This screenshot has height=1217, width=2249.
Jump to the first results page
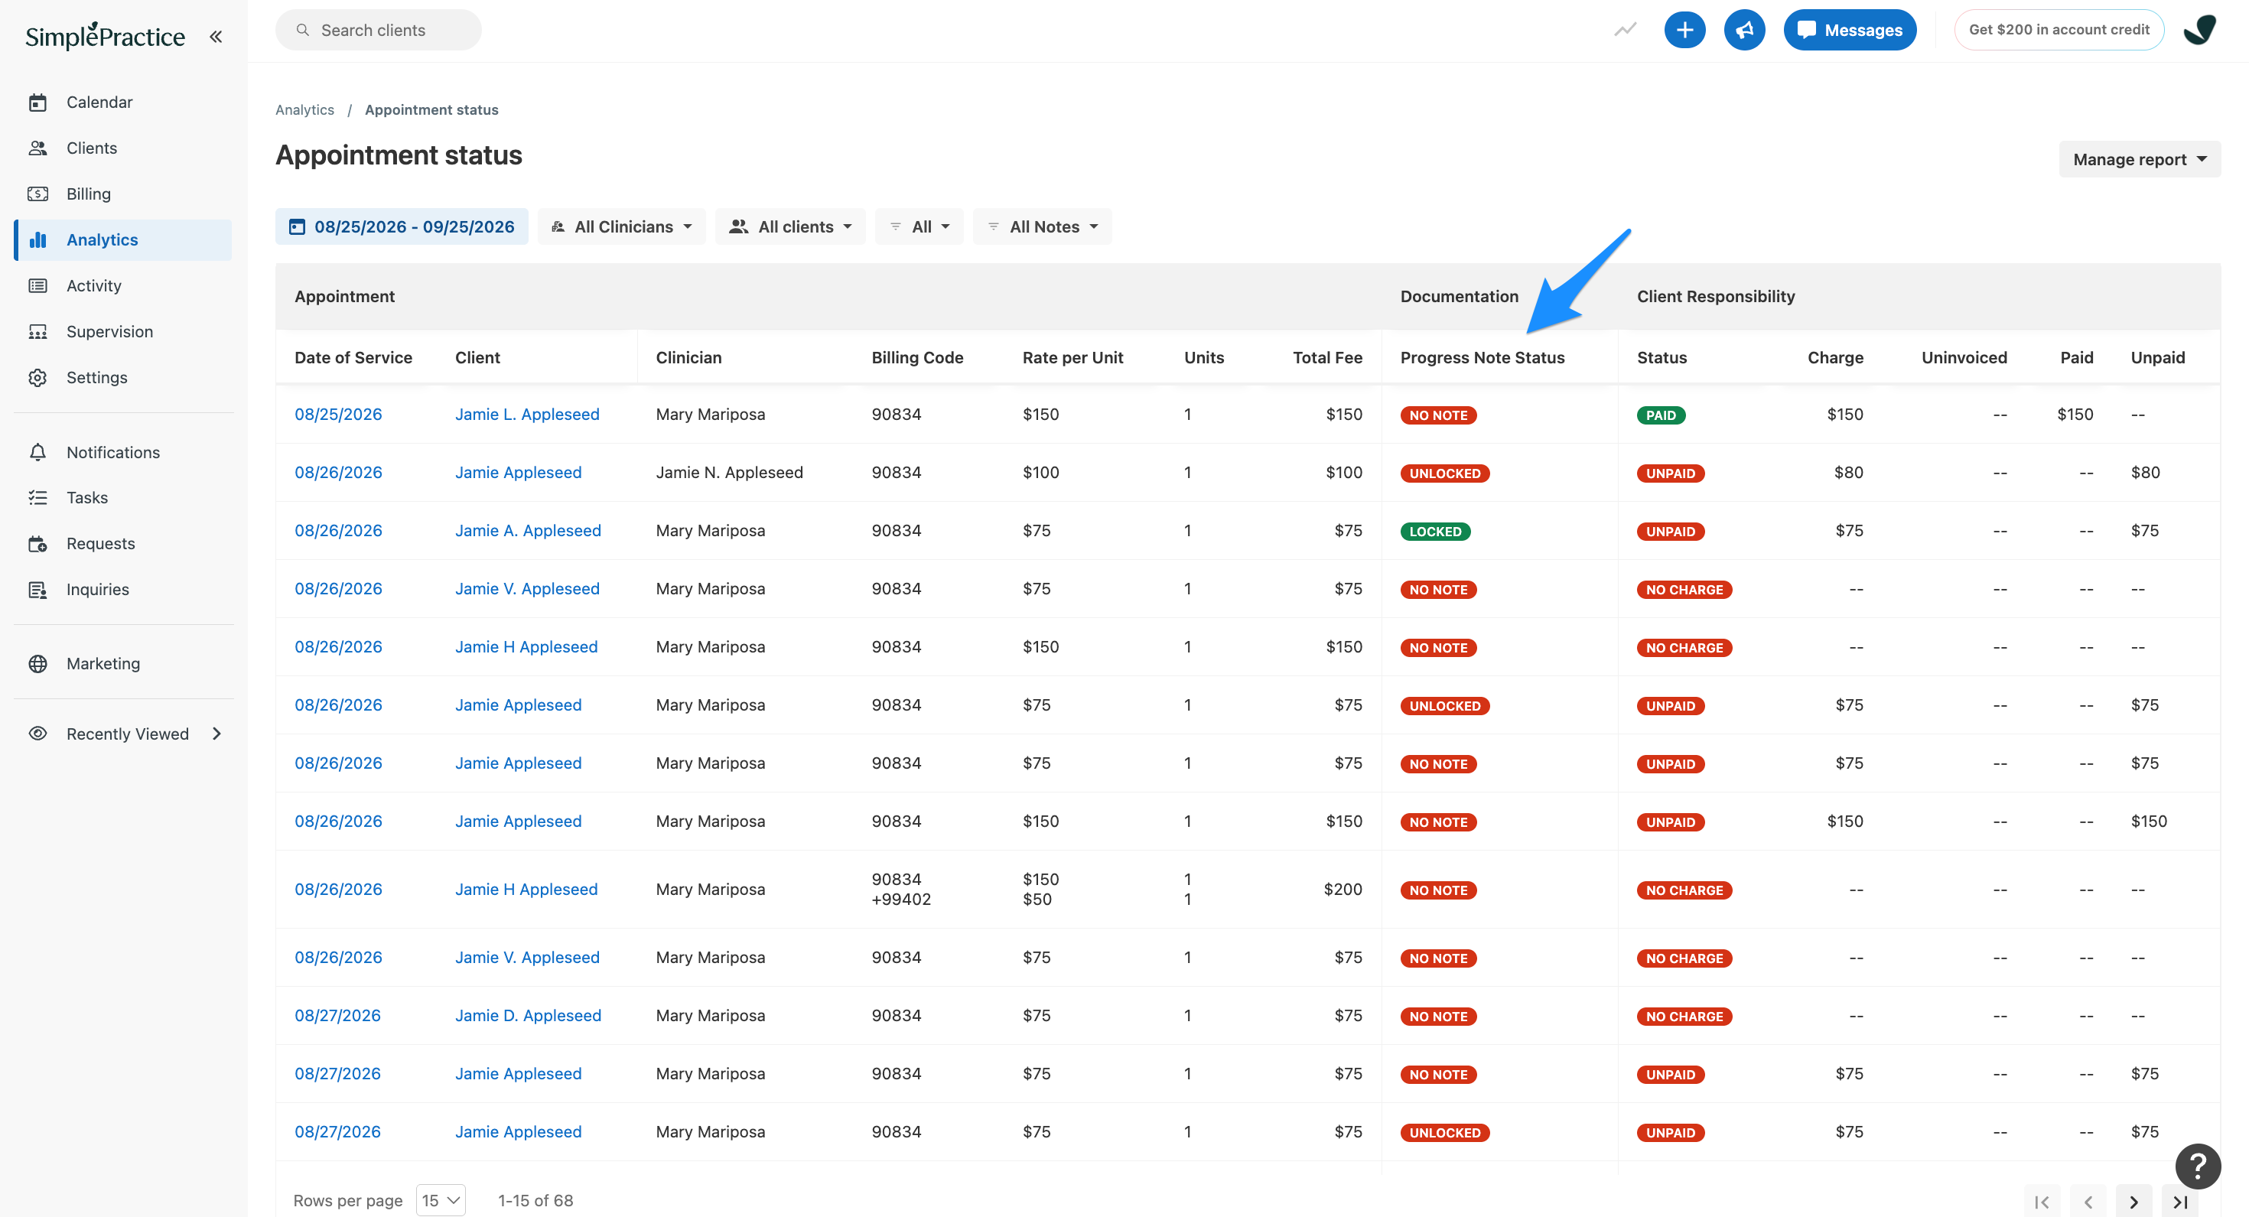2041,1201
